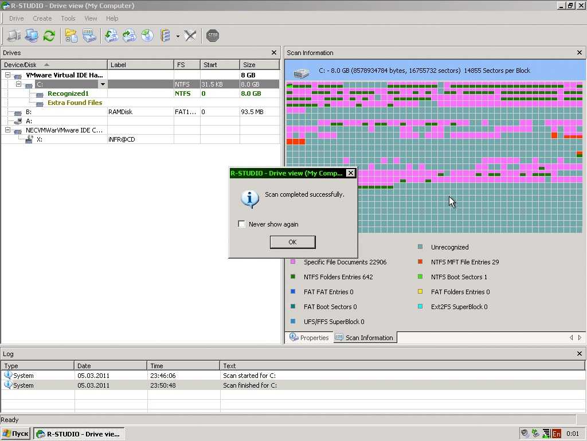Viewport: 587px width, 441px height.
Task: Click the Stop sign toolbar icon
Action: tap(213, 36)
